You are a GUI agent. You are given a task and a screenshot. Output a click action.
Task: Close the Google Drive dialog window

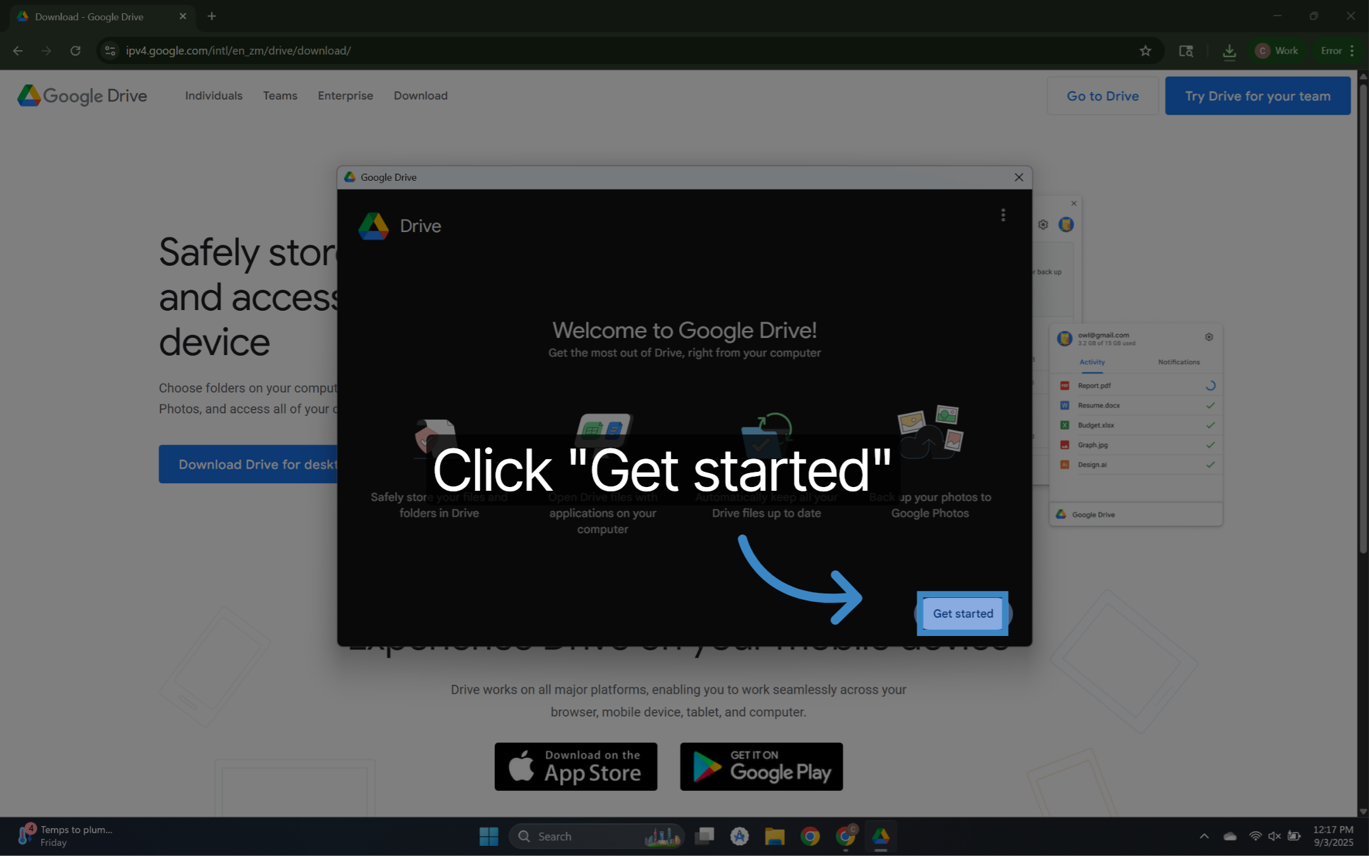click(1018, 178)
